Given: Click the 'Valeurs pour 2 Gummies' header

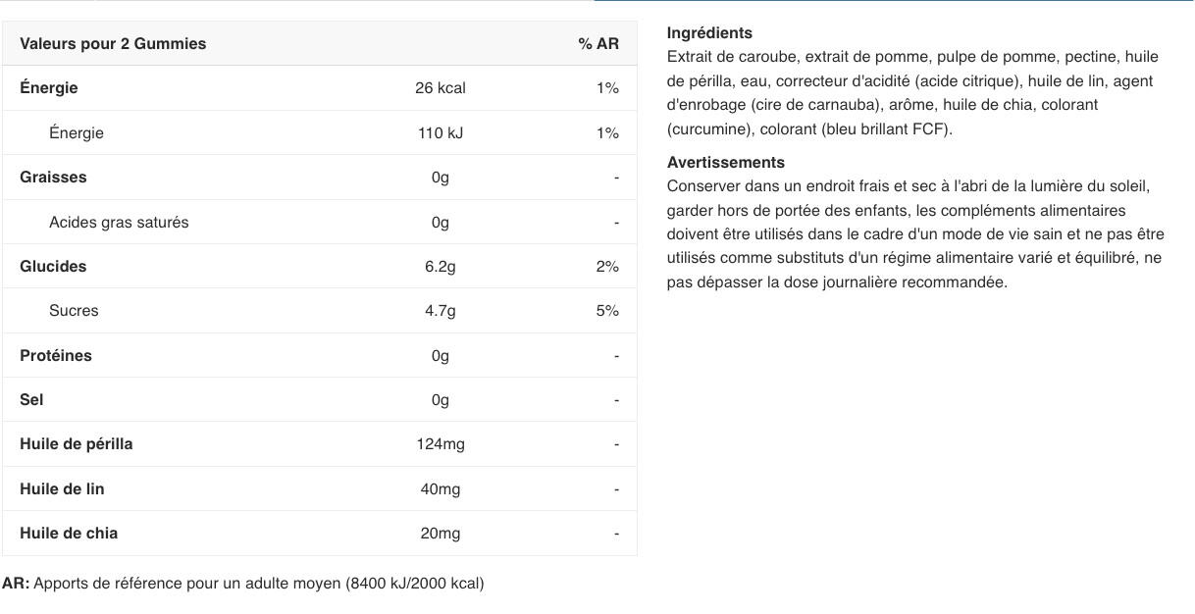Looking at the screenshot, I should [113, 44].
